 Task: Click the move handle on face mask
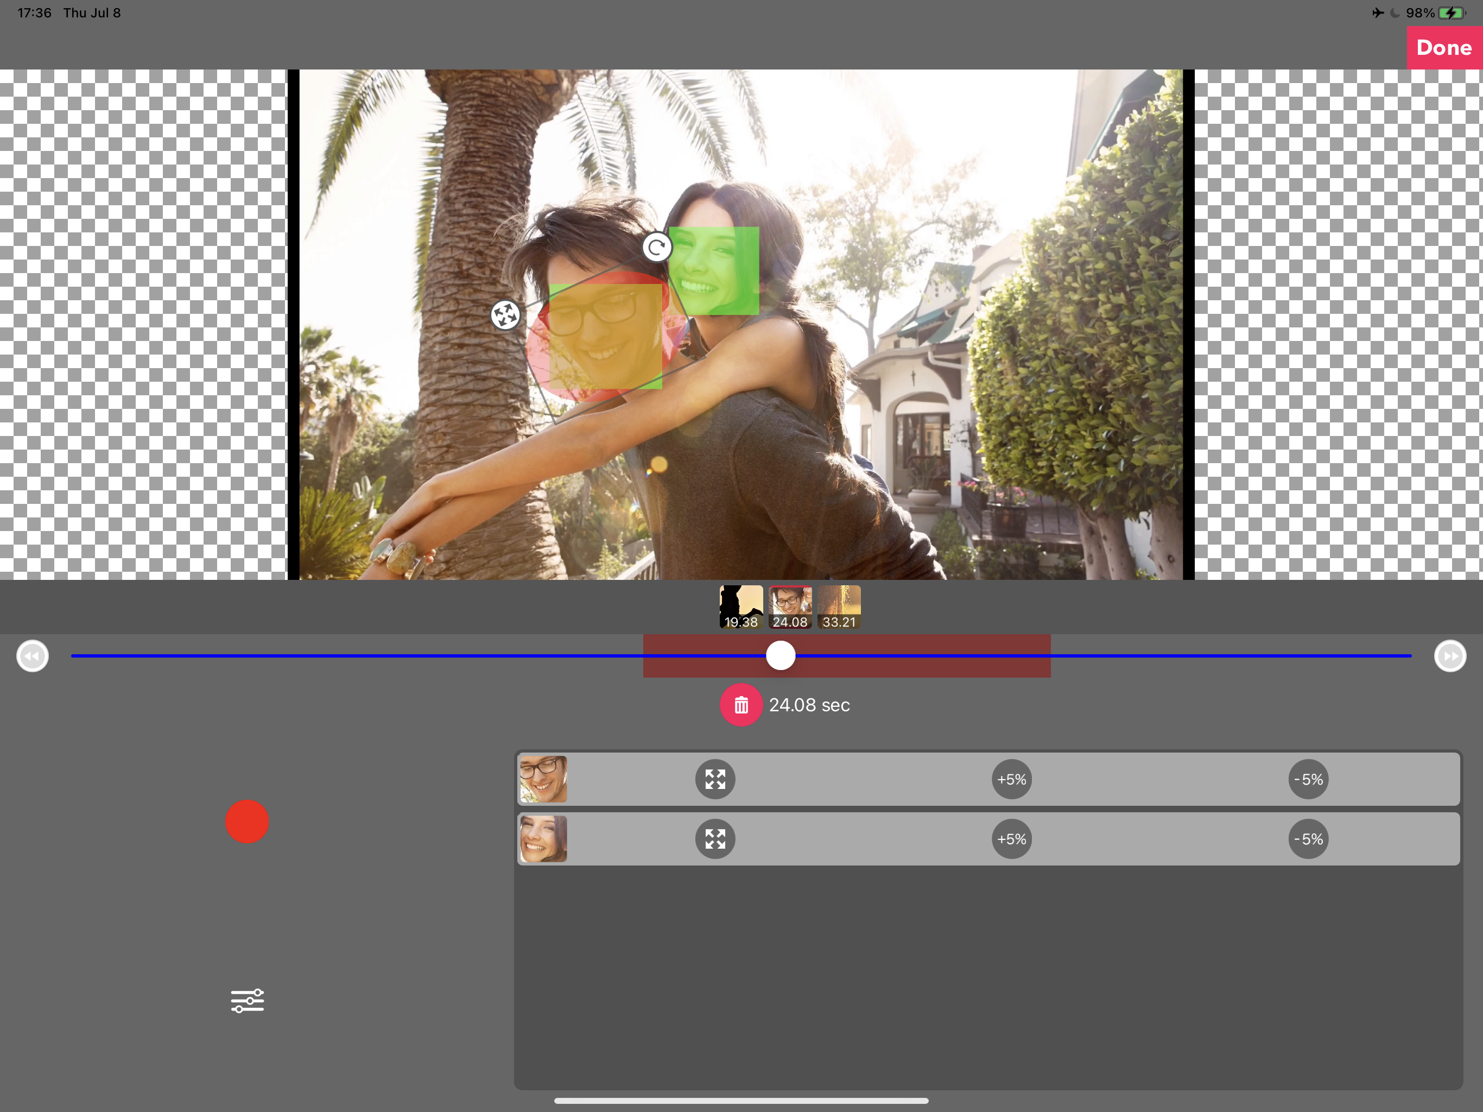pyautogui.click(x=505, y=315)
